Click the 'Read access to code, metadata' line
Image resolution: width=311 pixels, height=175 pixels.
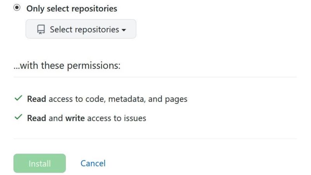coord(107,99)
